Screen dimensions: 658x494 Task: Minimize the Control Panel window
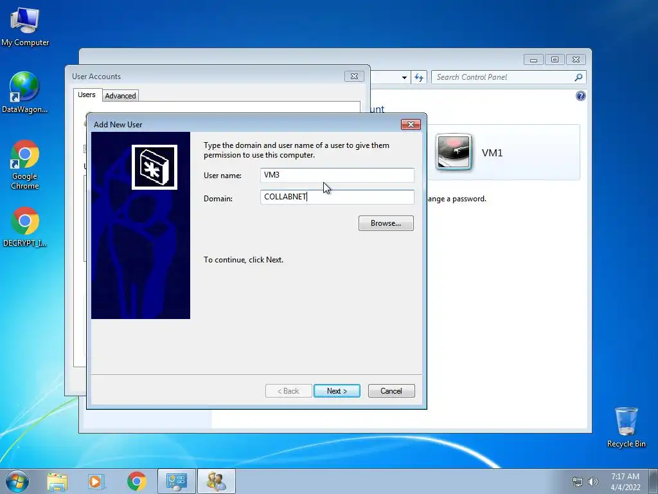[x=533, y=60]
